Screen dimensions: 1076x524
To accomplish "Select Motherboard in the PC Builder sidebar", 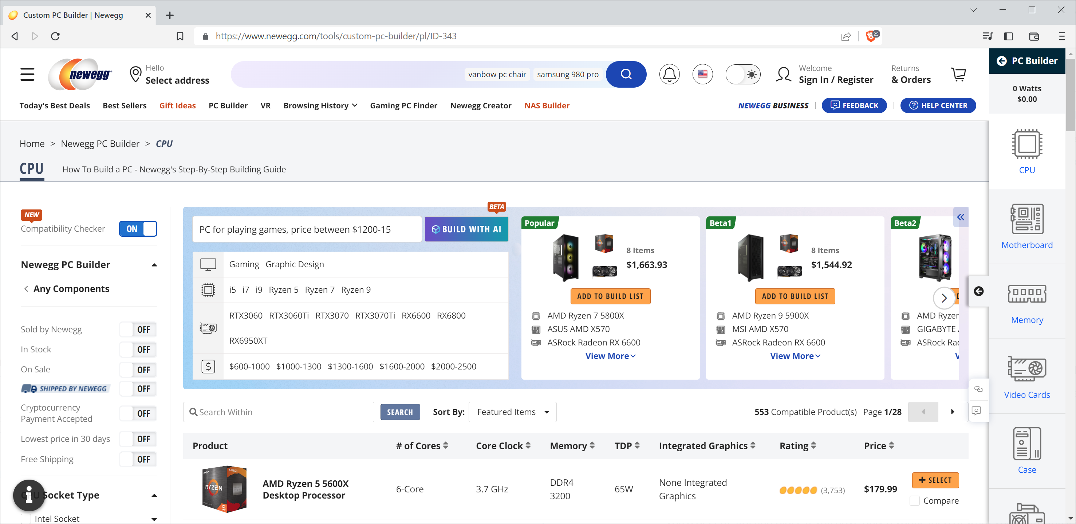I will (1027, 227).
